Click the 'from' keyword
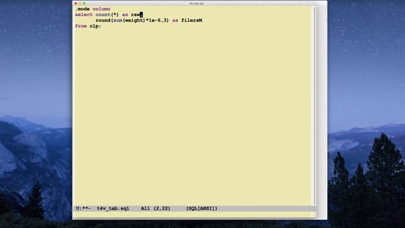The image size is (405, 228). (81, 26)
